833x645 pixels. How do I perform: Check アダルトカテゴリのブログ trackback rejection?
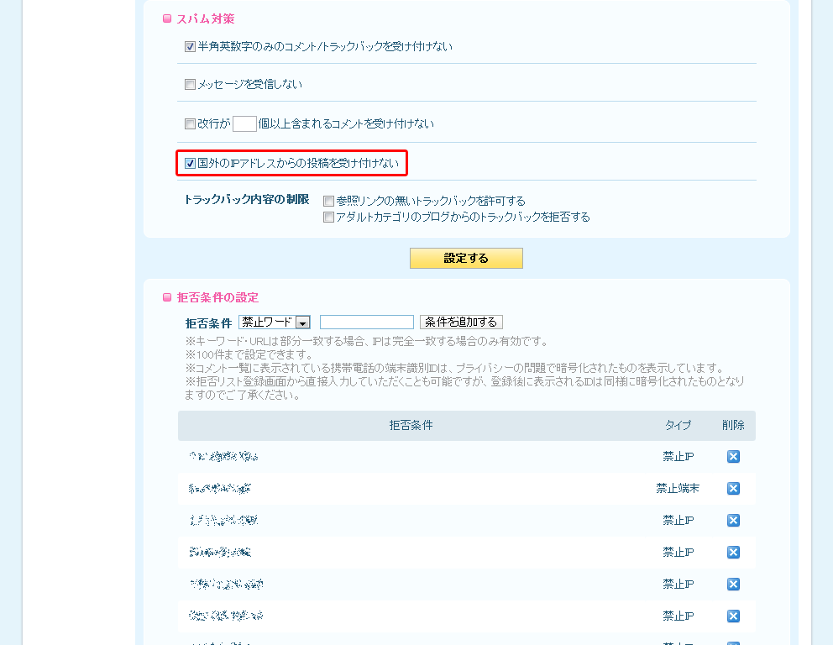click(x=328, y=217)
